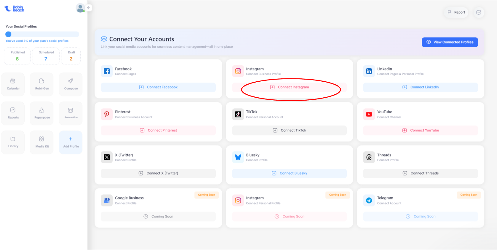
Task: Click the Coming Soon badge on Google Business
Action: pyautogui.click(x=207, y=195)
